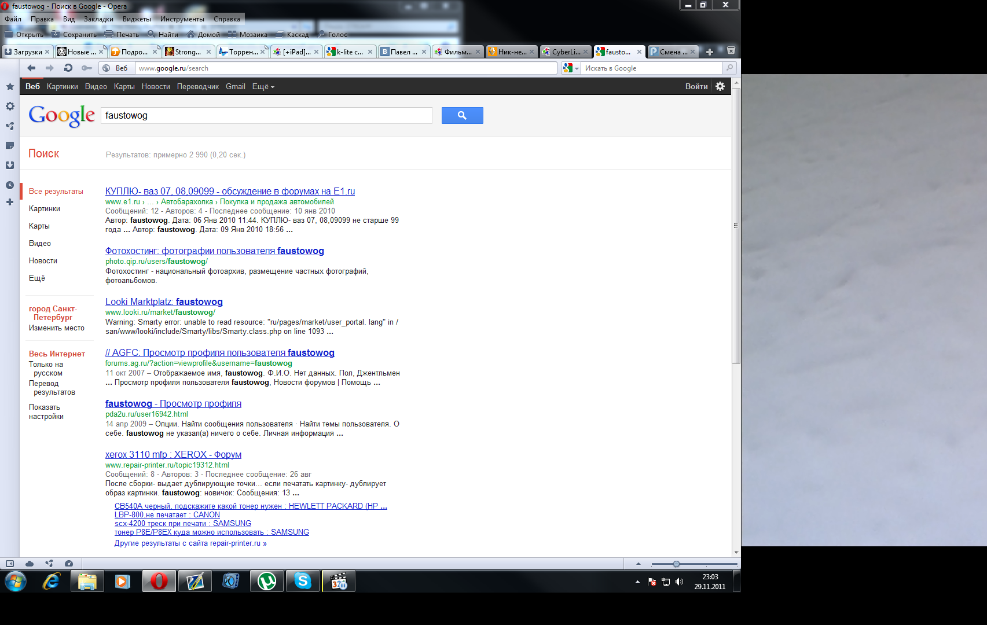This screenshot has height=625, width=987.
Task: Click Сохранить in the toolbar
Action: (74, 35)
